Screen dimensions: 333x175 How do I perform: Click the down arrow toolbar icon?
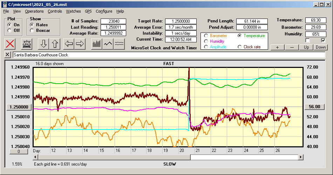[43, 44]
